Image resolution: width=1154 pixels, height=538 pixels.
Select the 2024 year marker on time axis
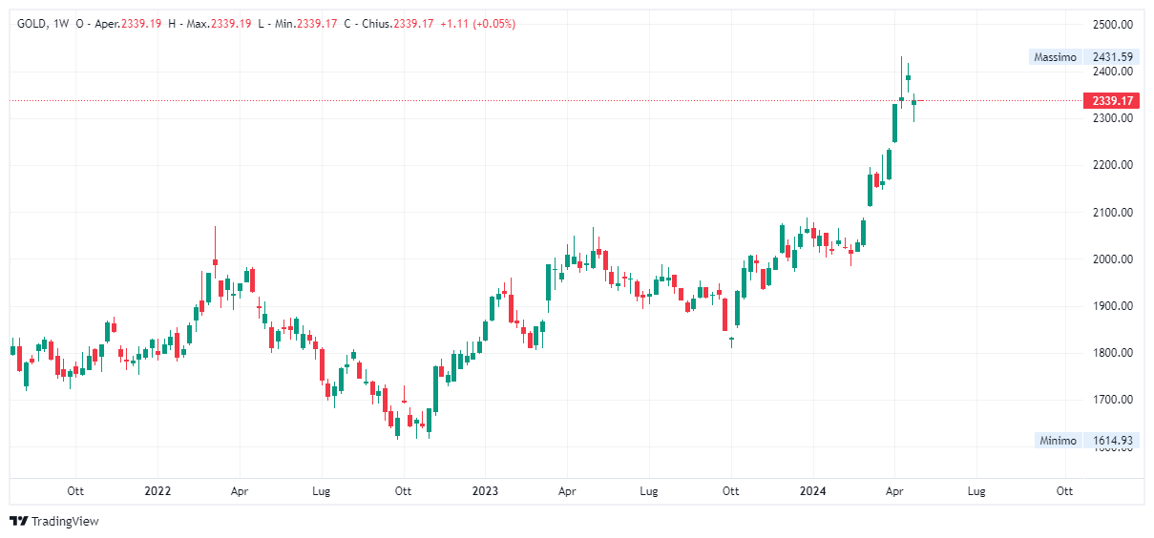[x=813, y=491]
